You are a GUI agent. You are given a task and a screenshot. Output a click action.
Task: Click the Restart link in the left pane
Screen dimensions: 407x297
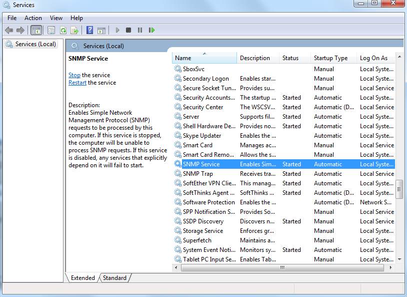[x=77, y=82]
